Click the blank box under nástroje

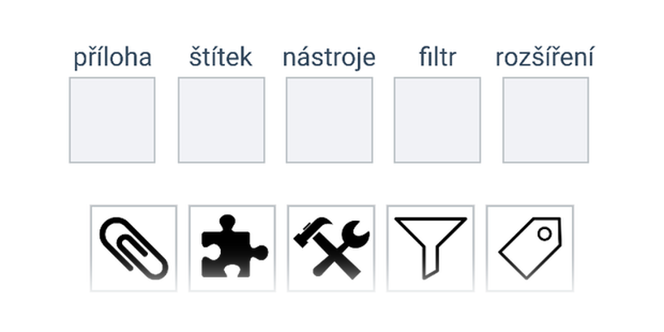[330, 120]
